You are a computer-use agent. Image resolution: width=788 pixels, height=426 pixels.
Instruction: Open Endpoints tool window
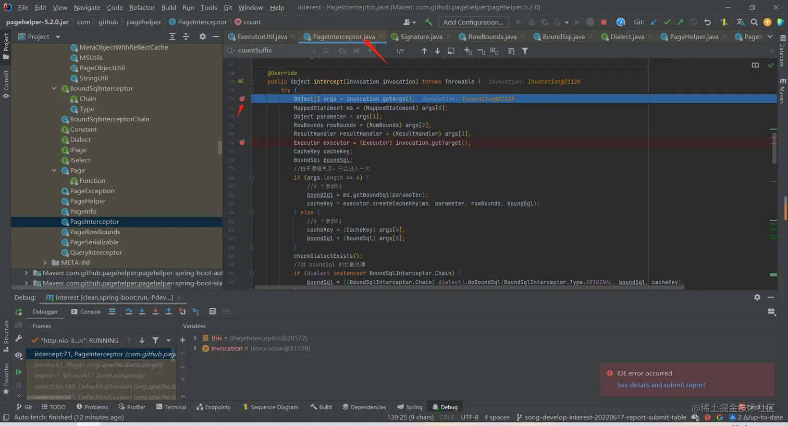point(213,407)
